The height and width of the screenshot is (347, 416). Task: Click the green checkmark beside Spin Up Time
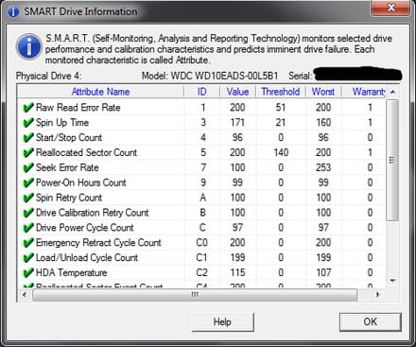tap(28, 122)
